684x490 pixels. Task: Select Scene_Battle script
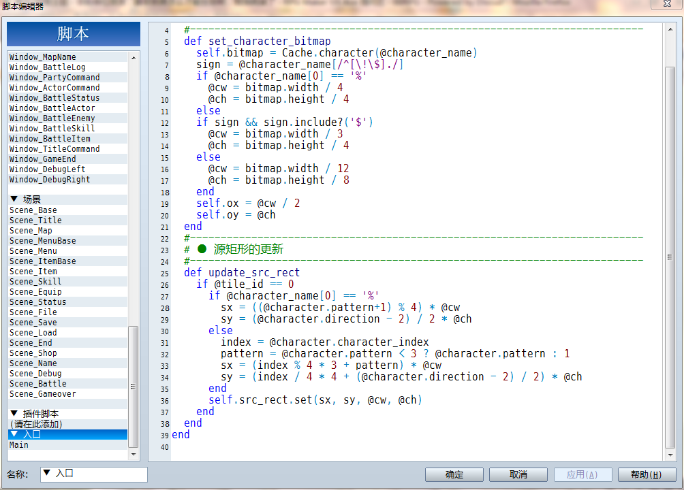pyautogui.click(x=68, y=384)
